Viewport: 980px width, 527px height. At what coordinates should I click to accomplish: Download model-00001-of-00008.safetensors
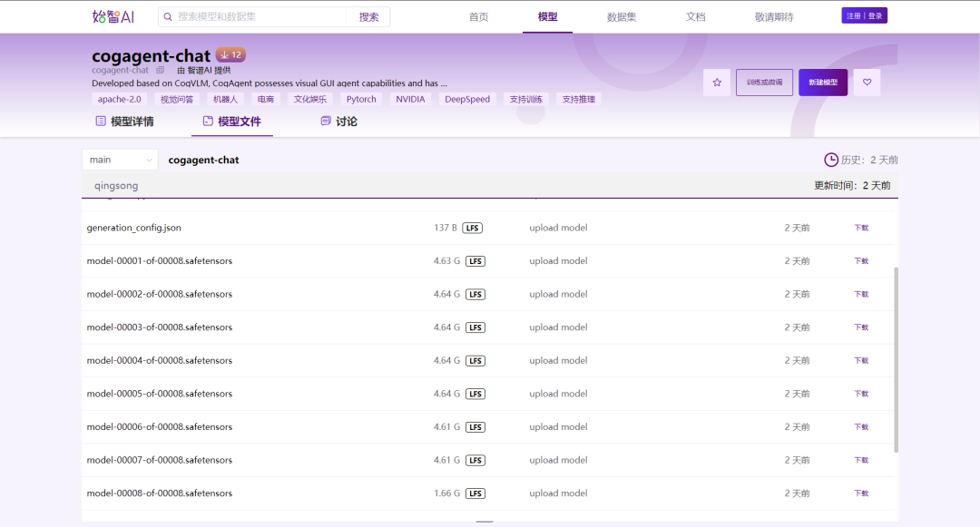tap(861, 261)
